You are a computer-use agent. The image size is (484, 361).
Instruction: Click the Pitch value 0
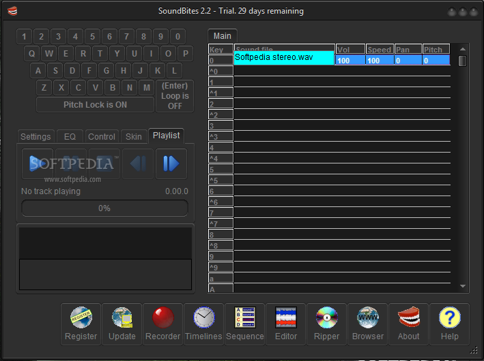tap(436, 61)
